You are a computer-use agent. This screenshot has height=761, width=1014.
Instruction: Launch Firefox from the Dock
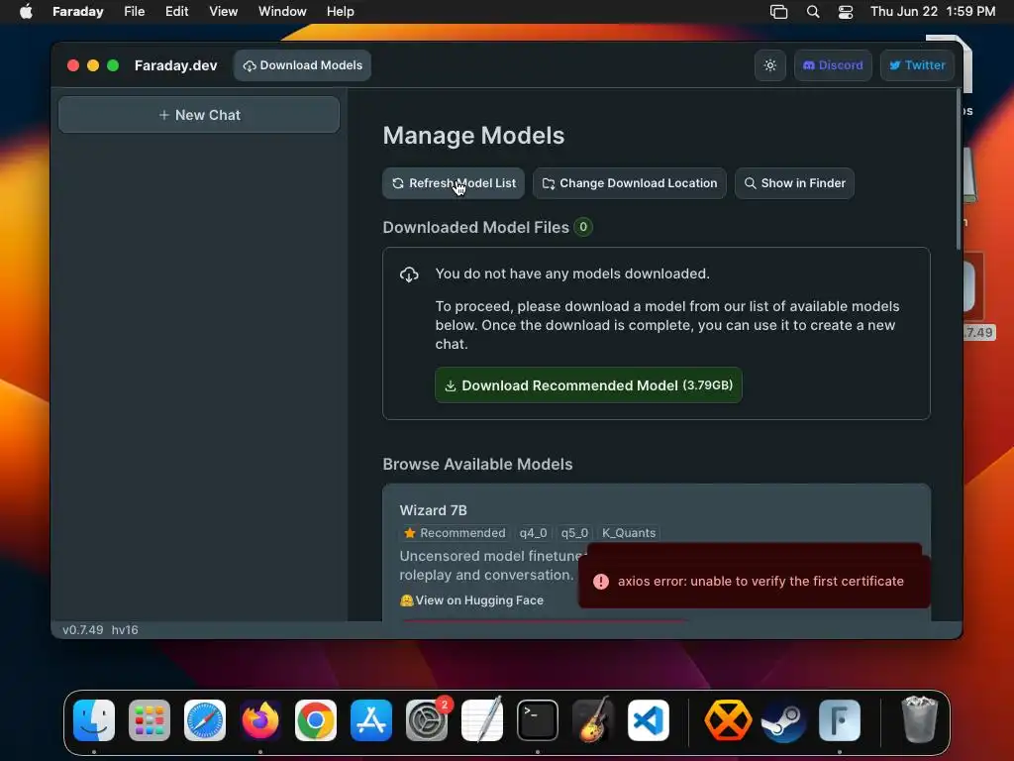coord(260,720)
